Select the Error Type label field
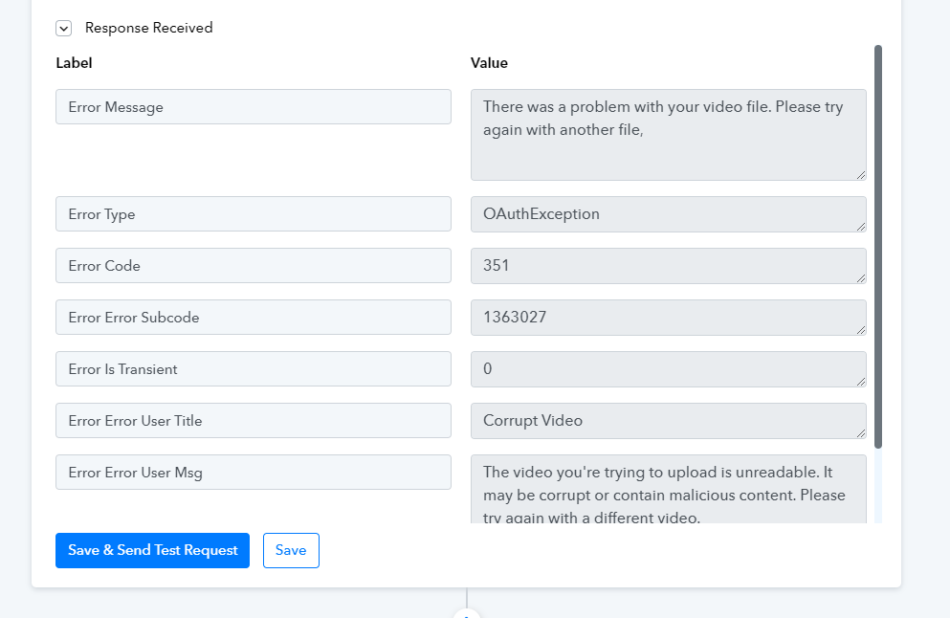The height and width of the screenshot is (618, 950). click(x=254, y=214)
